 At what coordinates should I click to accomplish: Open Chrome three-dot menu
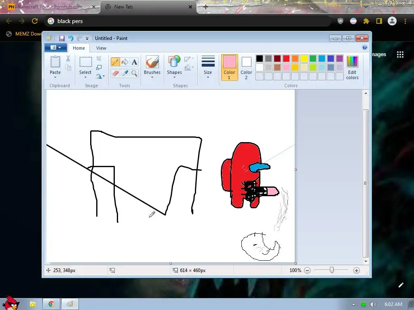point(405,21)
